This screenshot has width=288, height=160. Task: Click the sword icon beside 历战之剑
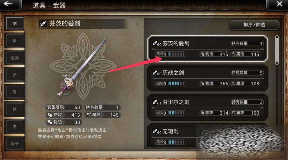pyautogui.click(x=154, y=73)
